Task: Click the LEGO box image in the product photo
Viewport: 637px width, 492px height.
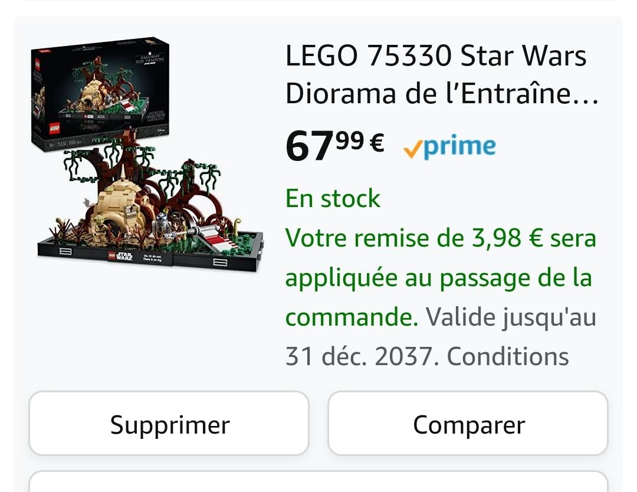Action: coord(100,93)
